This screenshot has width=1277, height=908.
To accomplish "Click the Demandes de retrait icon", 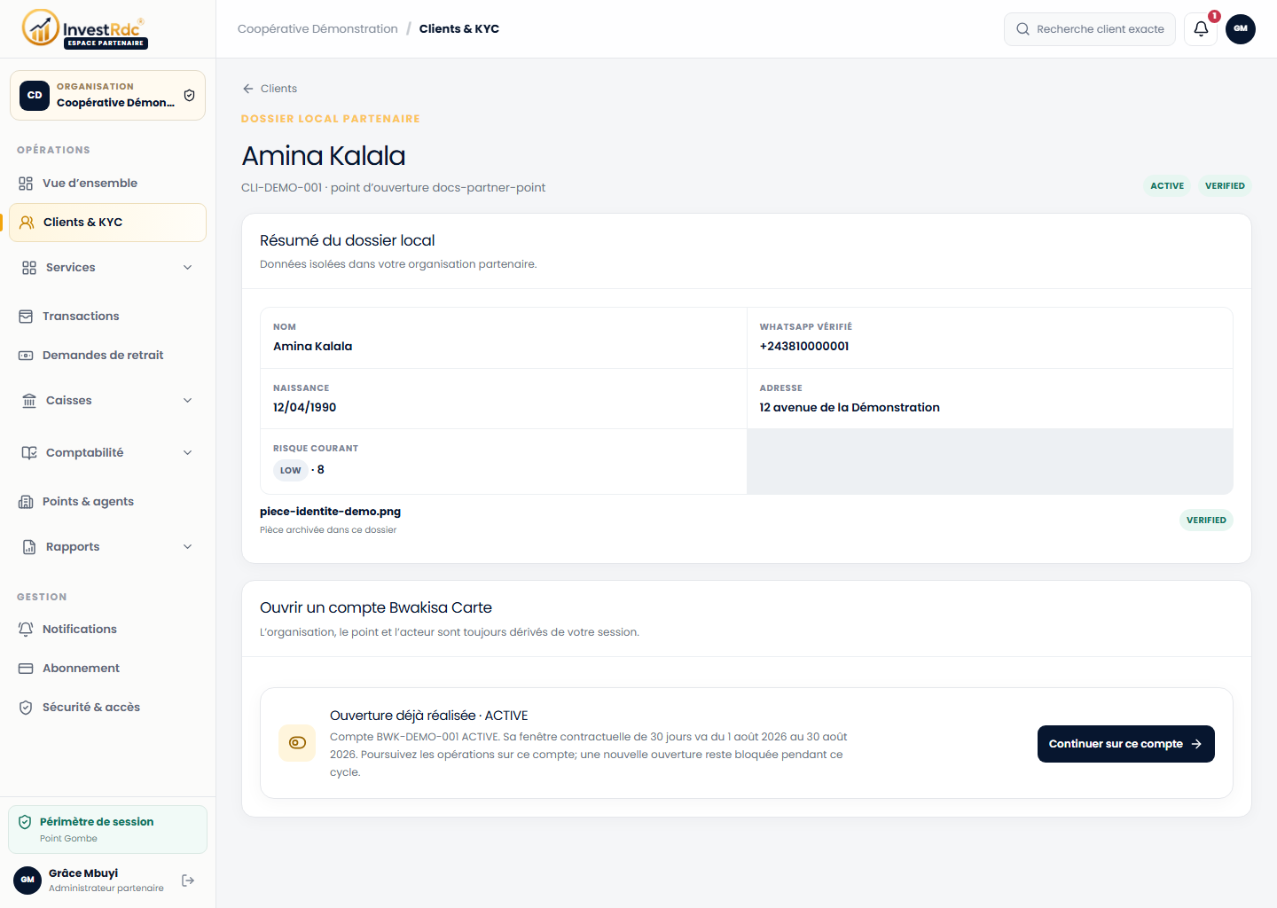I will [x=26, y=356].
